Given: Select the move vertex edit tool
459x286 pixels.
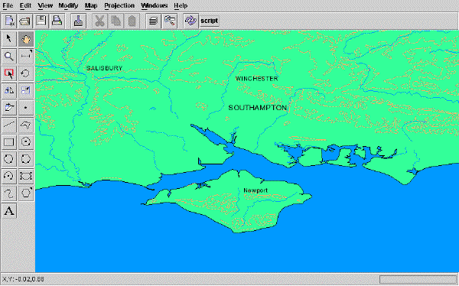Looking at the screenshot, I should [9, 108].
